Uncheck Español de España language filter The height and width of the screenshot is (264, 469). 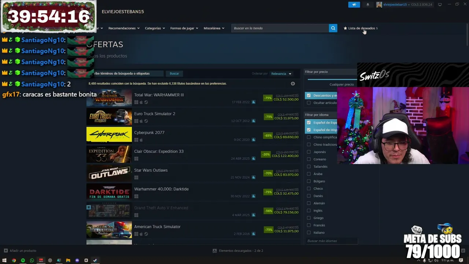point(309,122)
